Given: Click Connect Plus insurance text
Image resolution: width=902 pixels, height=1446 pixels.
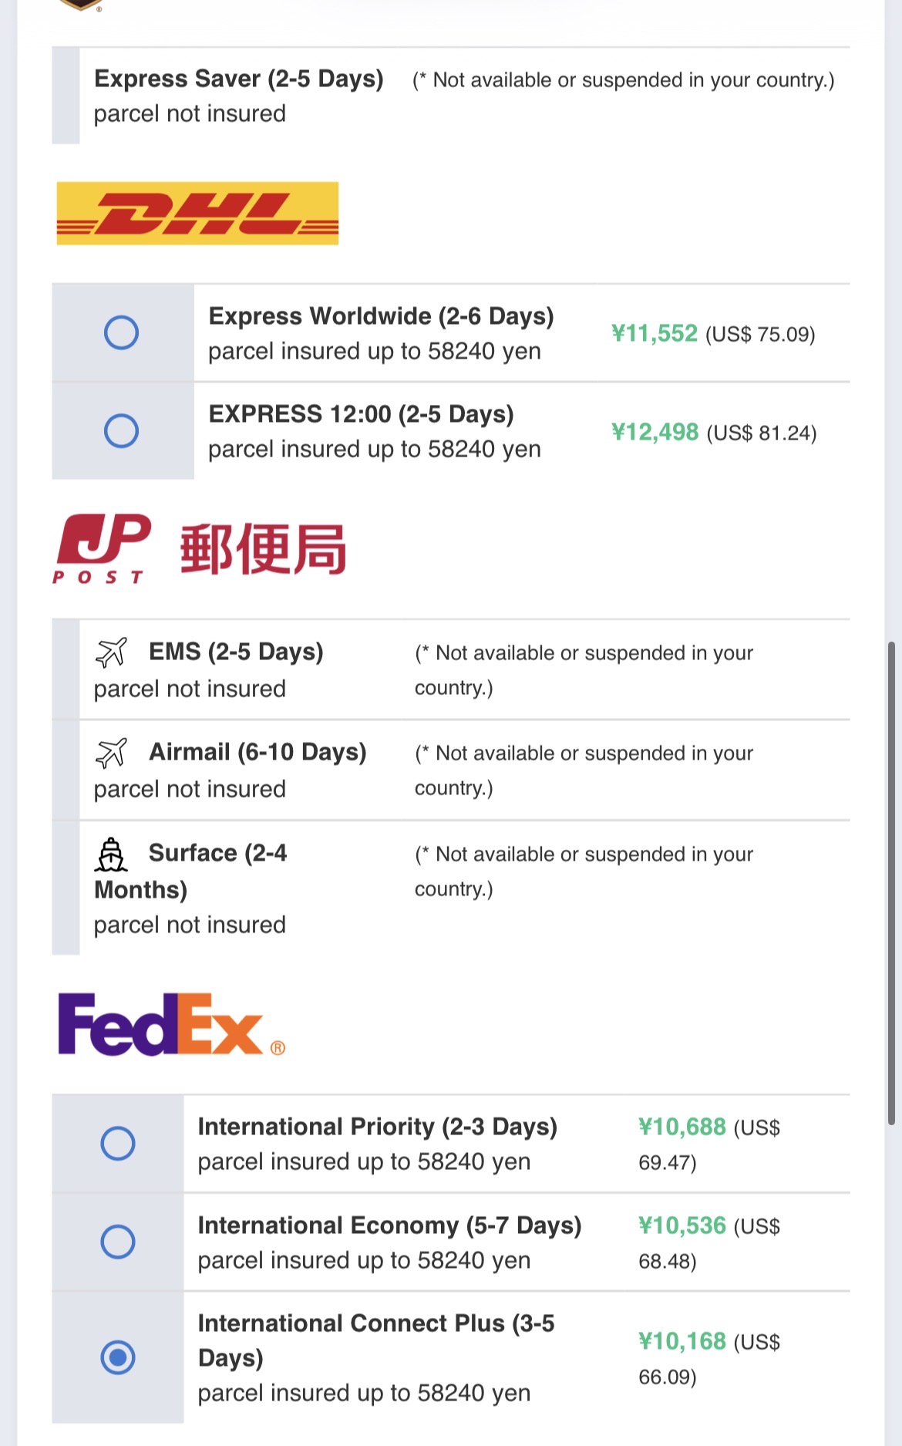Looking at the screenshot, I should click(x=364, y=1393).
